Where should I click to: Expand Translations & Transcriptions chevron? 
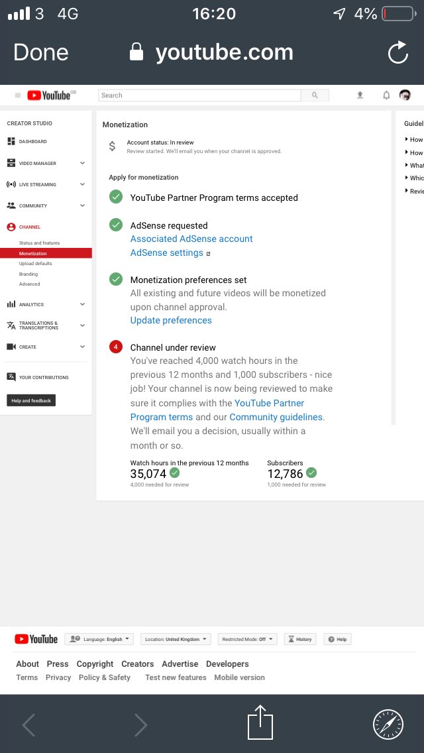[83, 325]
